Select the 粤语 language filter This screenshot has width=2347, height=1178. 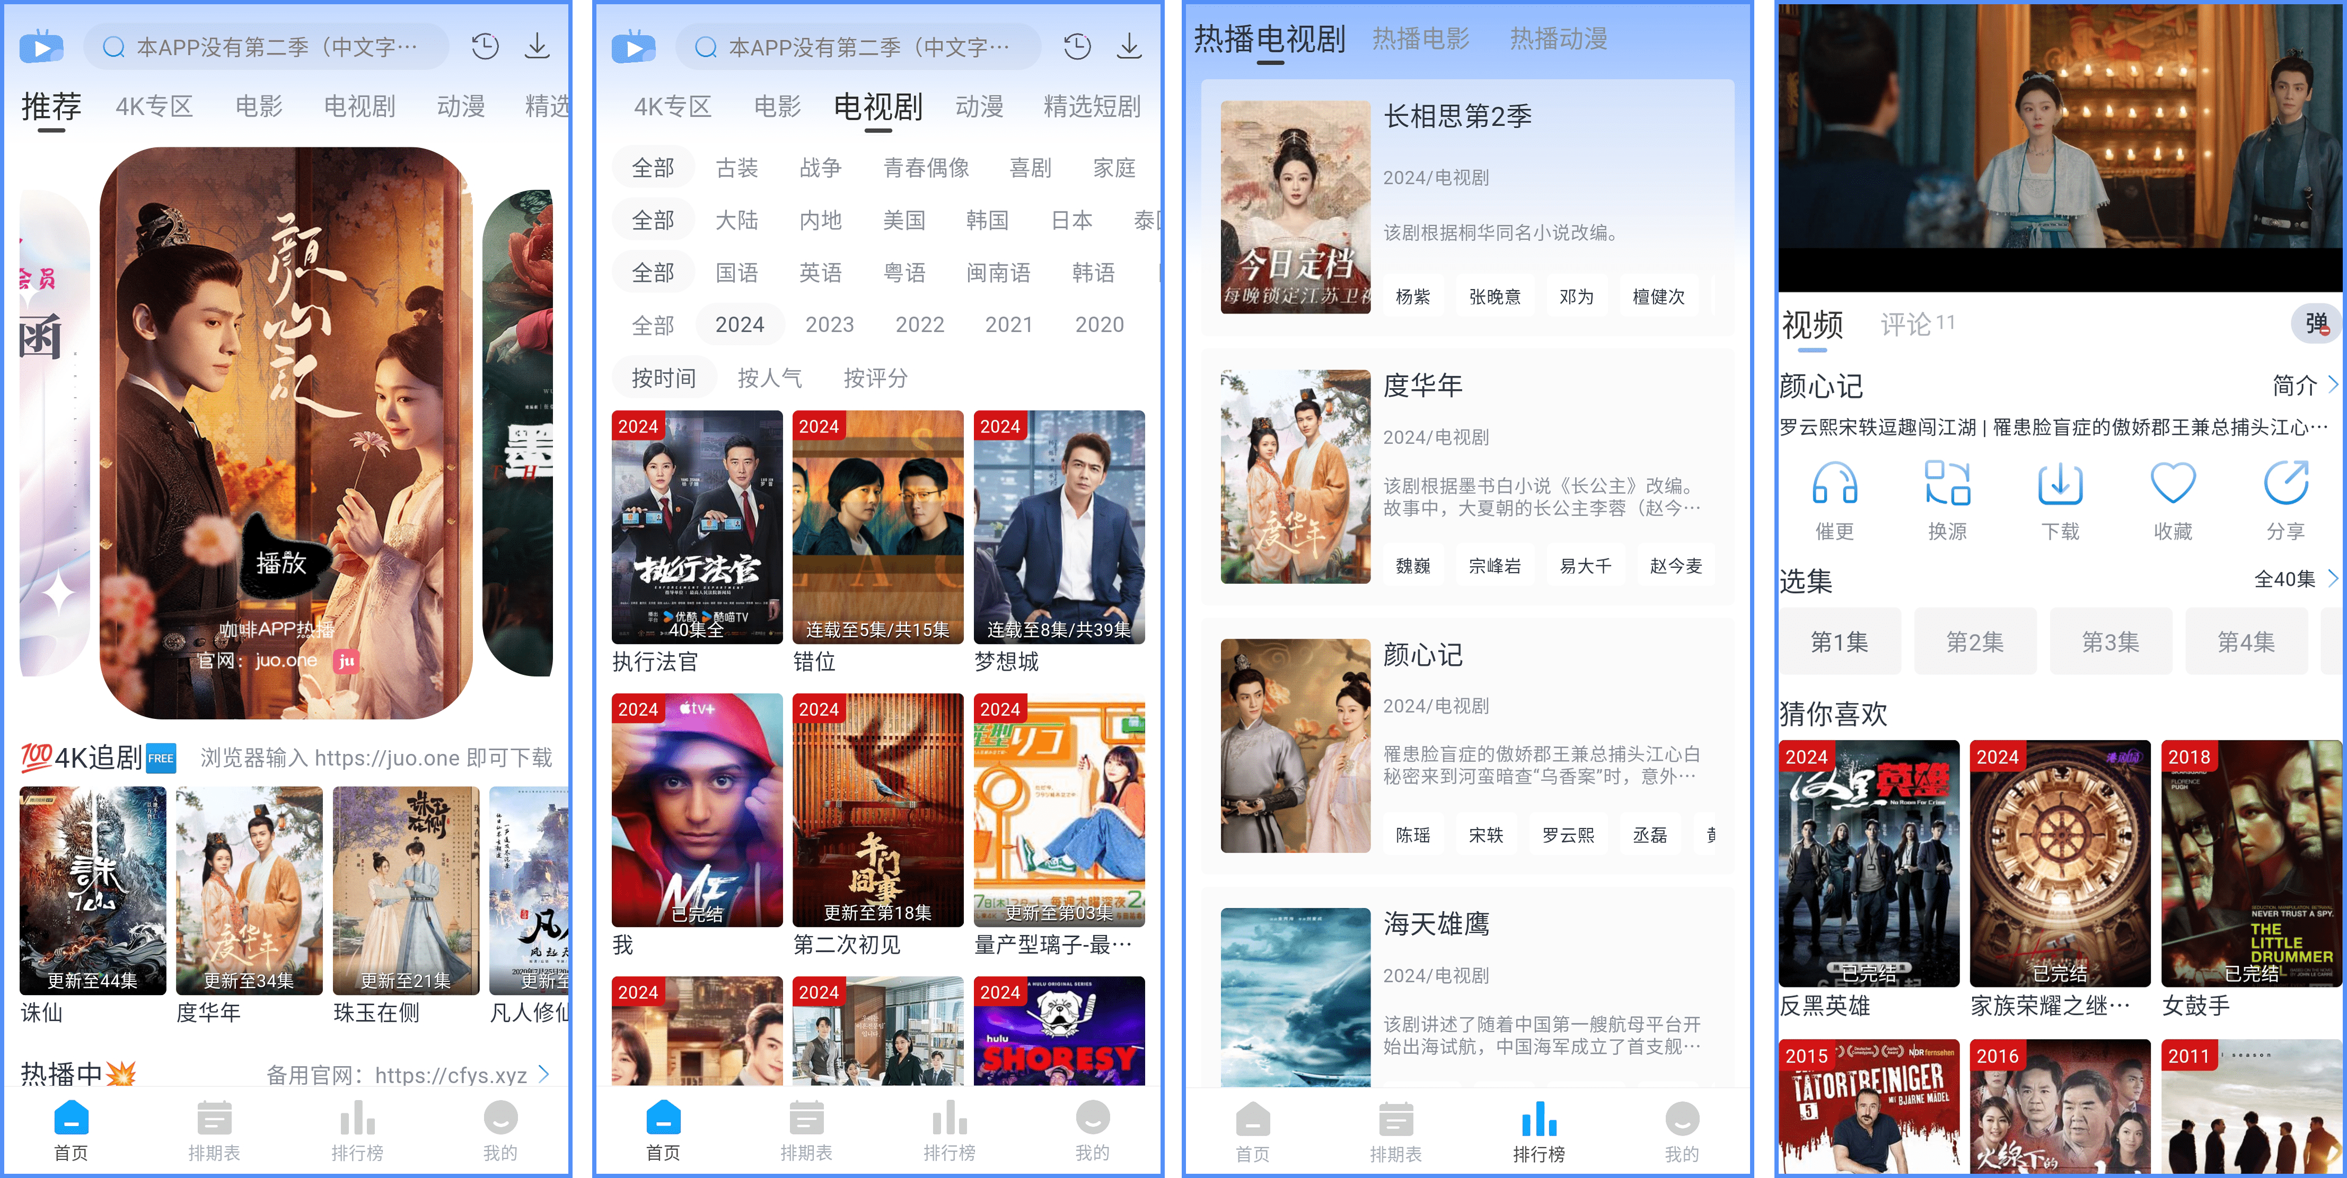click(x=905, y=272)
